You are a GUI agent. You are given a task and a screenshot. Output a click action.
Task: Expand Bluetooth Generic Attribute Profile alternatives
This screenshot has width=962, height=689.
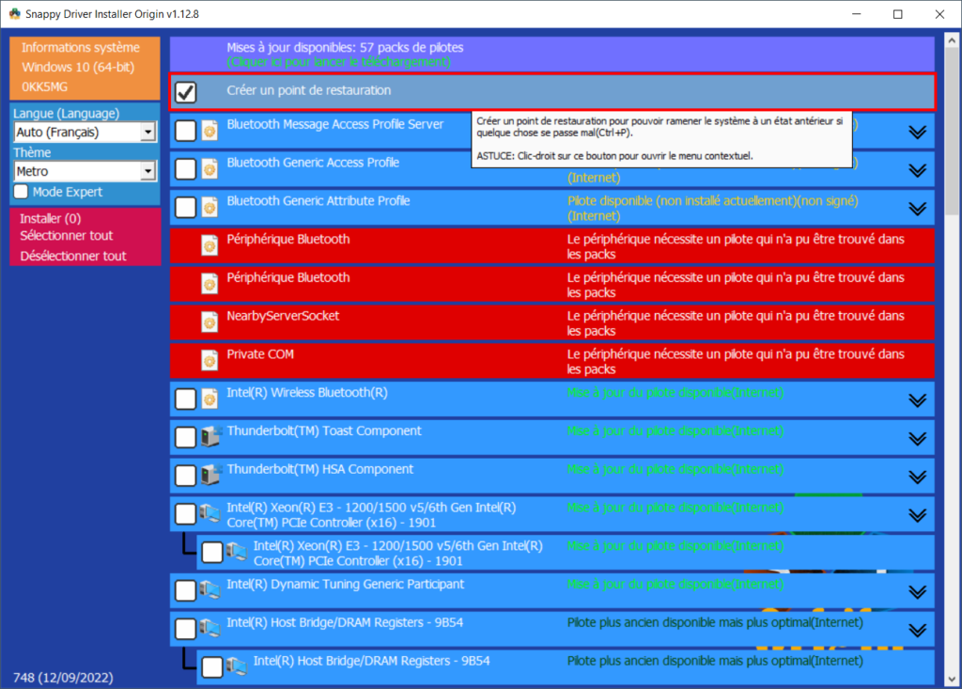[917, 209]
